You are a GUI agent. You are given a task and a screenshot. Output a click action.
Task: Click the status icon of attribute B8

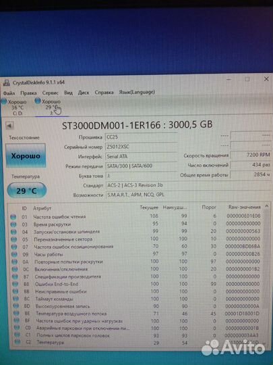point(16,284)
